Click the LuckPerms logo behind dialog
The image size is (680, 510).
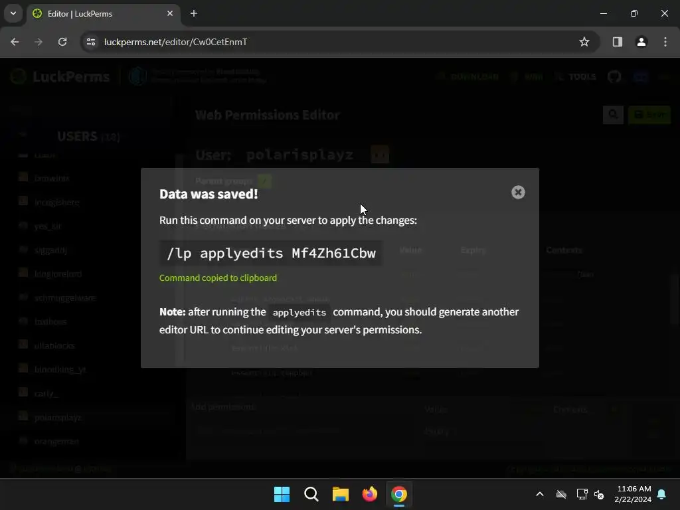pyautogui.click(x=60, y=77)
